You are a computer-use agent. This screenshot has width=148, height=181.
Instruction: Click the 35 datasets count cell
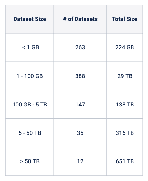(80, 133)
